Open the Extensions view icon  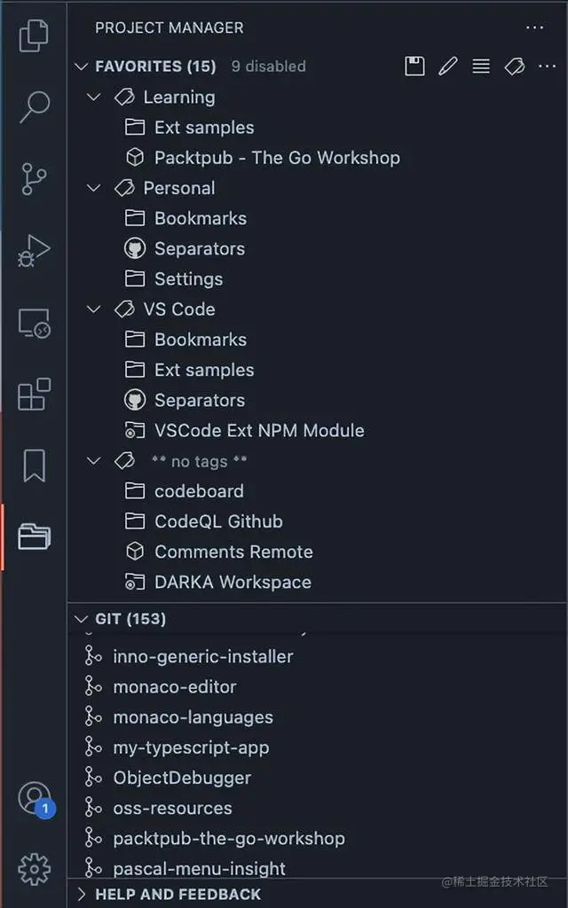[35, 395]
